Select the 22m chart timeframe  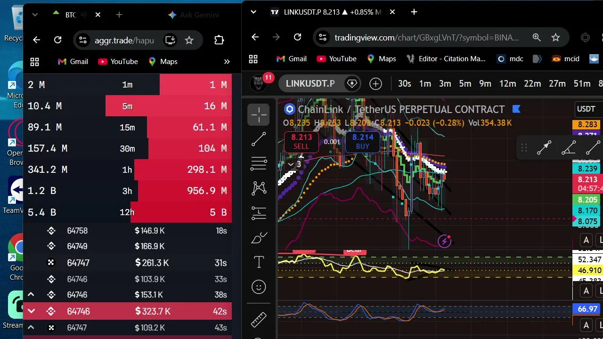pos(532,84)
